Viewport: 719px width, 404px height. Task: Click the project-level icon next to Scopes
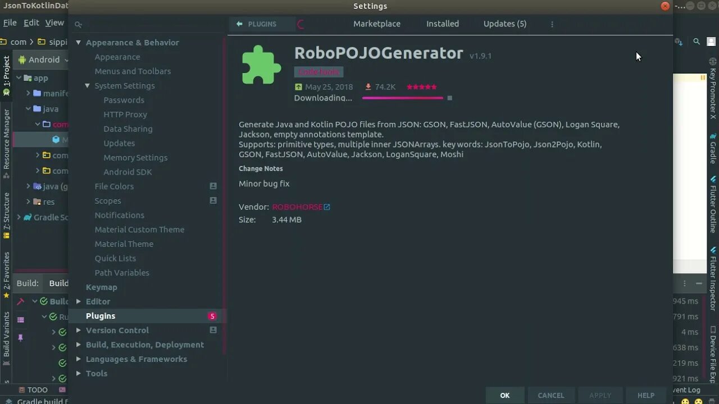pyautogui.click(x=213, y=201)
